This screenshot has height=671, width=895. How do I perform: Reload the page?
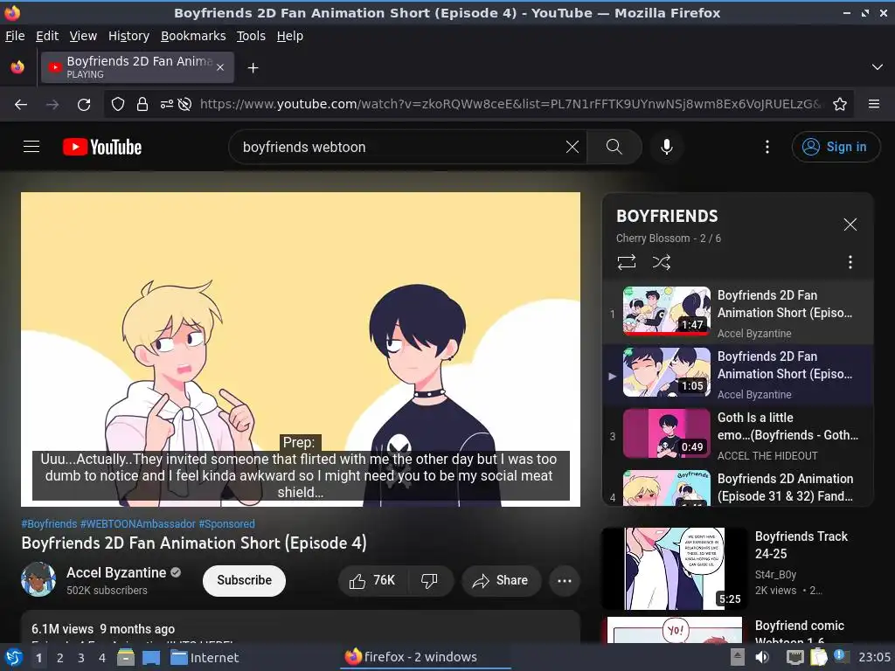pyautogui.click(x=84, y=105)
